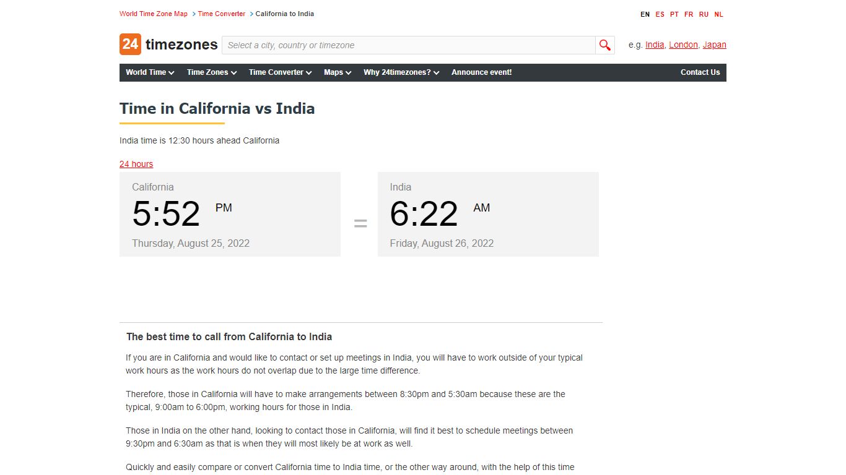Open World Time Zone Map breadcrumb
Viewport: 846px width, 475px height.
click(x=154, y=14)
